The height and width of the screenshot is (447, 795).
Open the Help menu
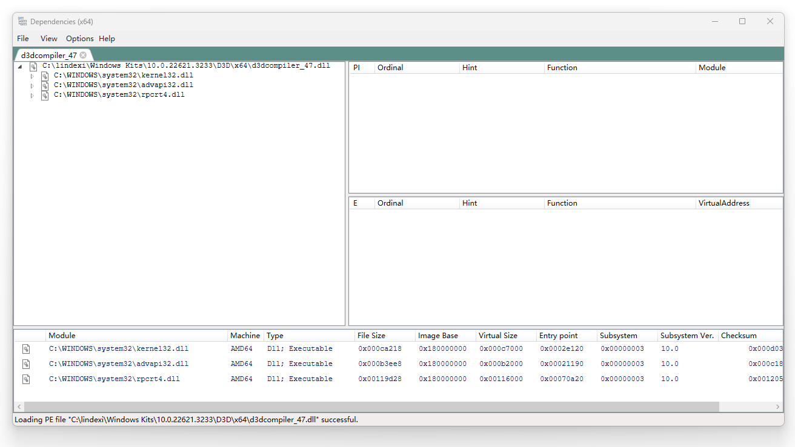point(107,39)
